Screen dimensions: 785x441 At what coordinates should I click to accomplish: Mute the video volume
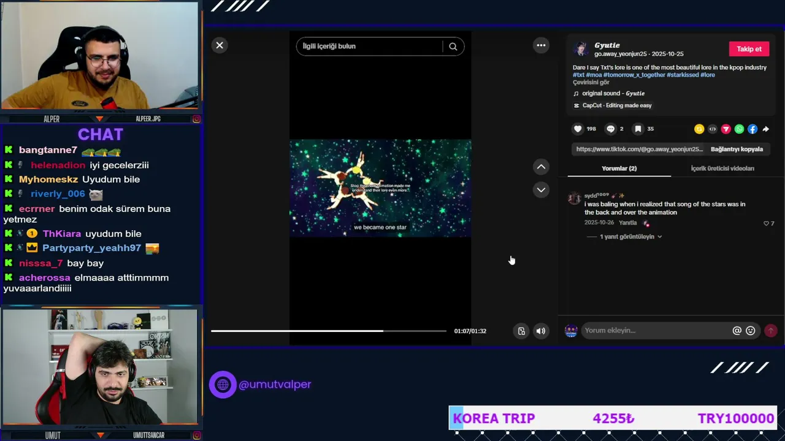540,331
